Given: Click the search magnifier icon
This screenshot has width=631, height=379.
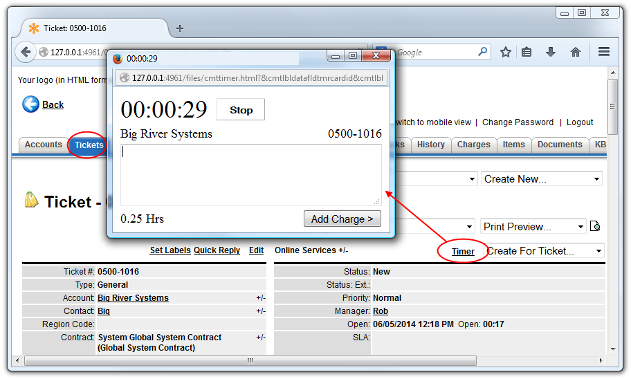Looking at the screenshot, I should 482,52.
